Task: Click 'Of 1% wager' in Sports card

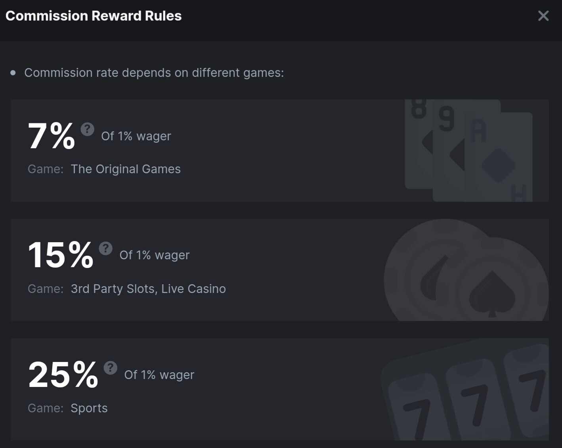Action: pos(159,375)
